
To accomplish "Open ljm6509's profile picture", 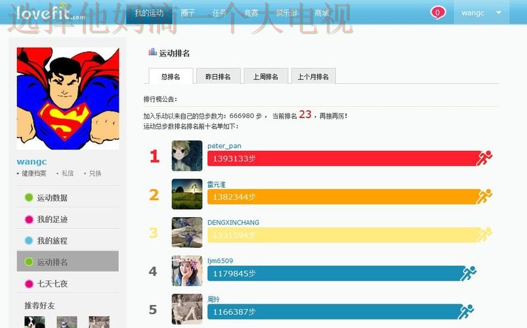I will coord(187,271).
